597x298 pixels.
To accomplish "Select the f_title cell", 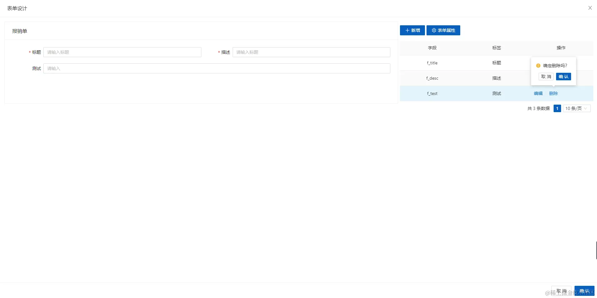I will [432, 63].
